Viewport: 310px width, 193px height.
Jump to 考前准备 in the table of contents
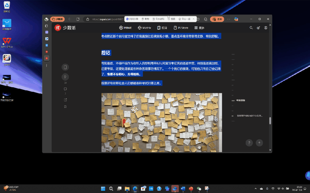[x=241, y=100]
